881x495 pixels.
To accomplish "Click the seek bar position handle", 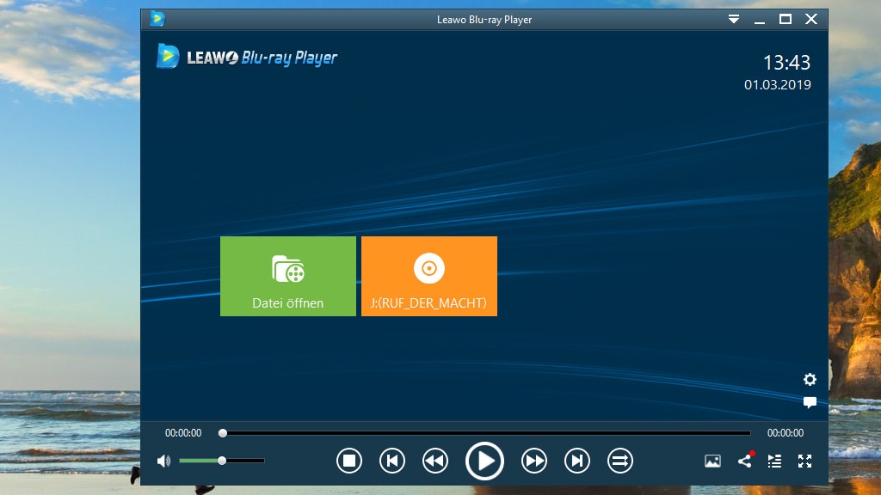I will click(x=223, y=433).
